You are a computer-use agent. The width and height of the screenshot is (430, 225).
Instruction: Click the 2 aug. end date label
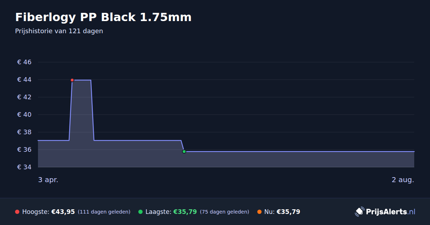point(403,180)
